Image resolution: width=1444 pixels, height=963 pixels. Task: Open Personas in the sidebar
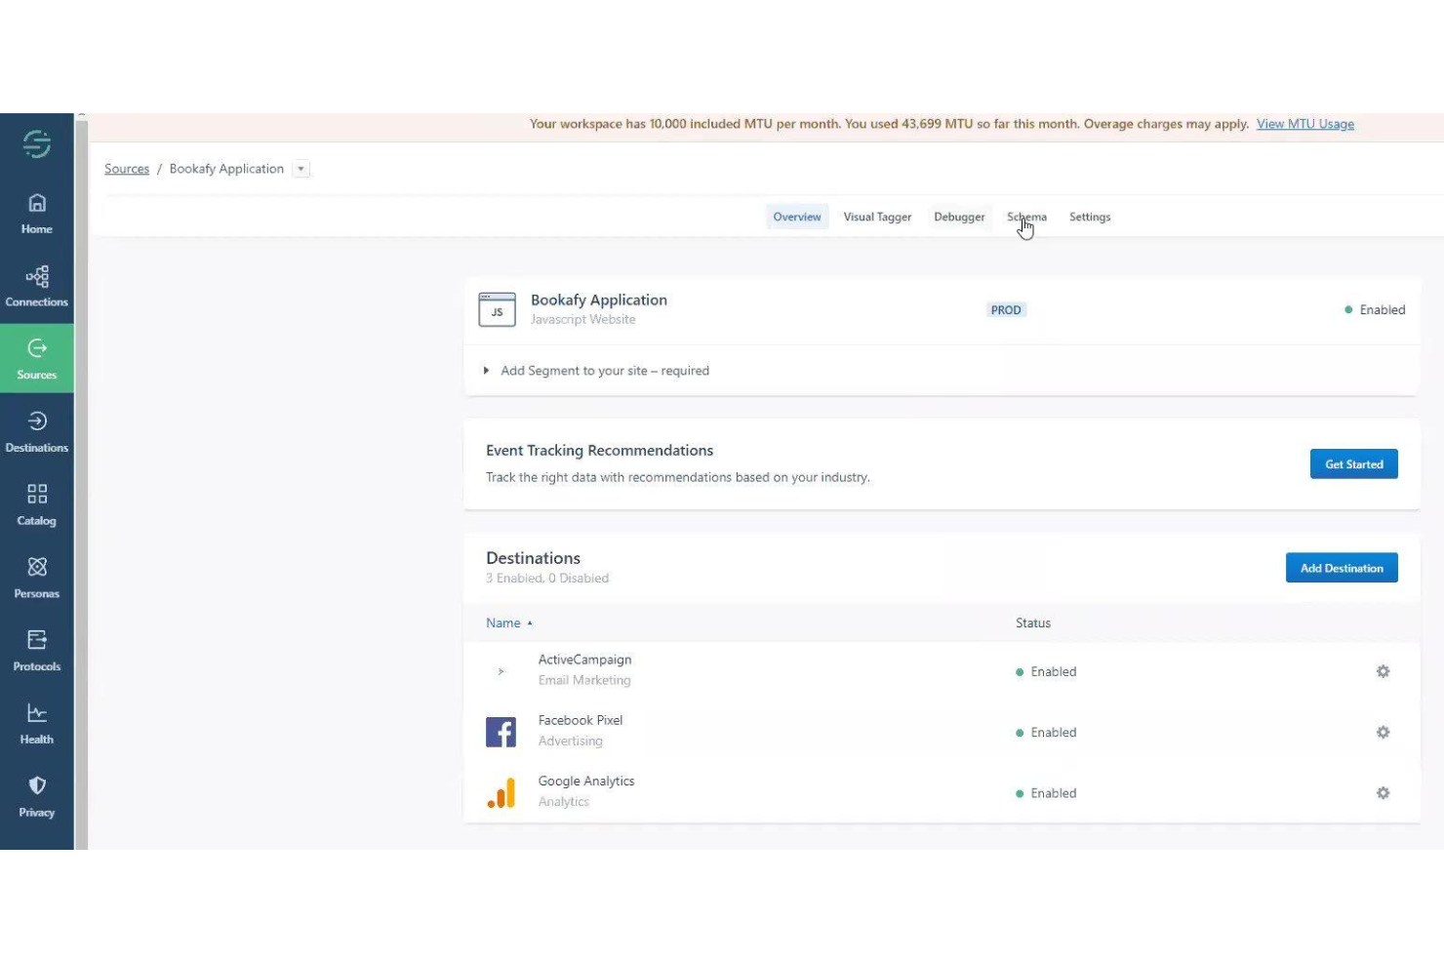pos(37,578)
